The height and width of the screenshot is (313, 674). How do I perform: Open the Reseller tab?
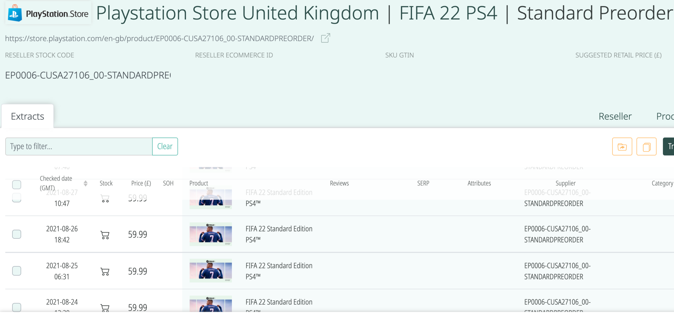615,116
